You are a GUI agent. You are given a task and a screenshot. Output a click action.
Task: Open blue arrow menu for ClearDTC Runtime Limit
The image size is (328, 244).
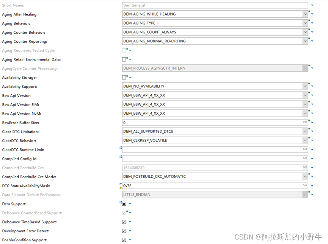click(312, 150)
